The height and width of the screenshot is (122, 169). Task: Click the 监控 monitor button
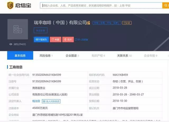(x=68, y=40)
